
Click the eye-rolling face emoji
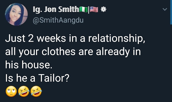click(11, 91)
